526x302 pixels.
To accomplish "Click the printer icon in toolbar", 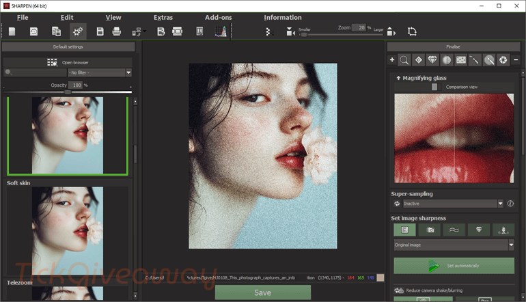I will (116, 31).
